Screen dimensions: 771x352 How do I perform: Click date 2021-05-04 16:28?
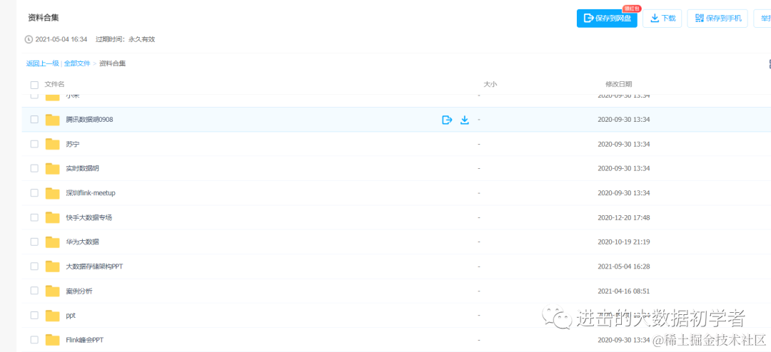(x=624, y=266)
